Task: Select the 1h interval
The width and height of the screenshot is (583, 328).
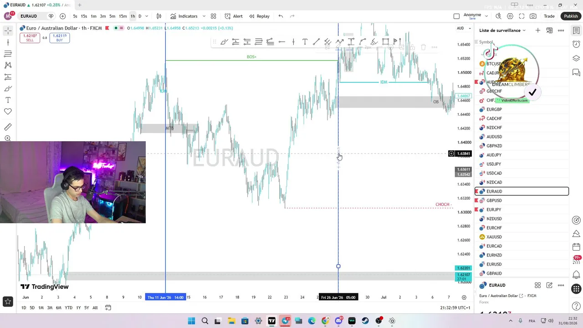Action: tap(133, 16)
